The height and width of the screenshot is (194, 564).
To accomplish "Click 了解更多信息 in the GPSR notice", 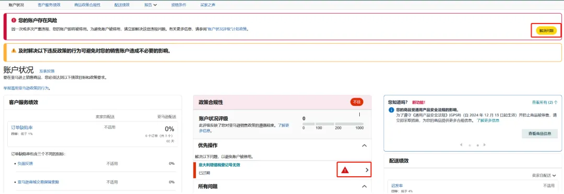I will [488, 120].
